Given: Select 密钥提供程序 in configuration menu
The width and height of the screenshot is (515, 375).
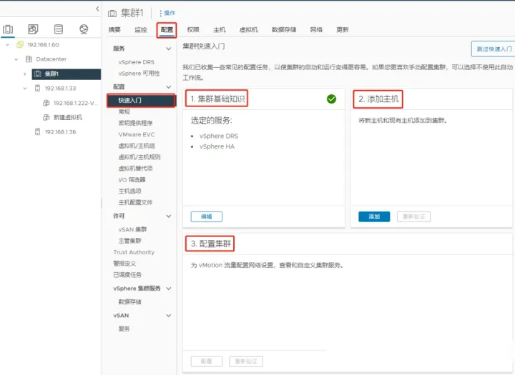Looking at the screenshot, I should click(135, 123).
